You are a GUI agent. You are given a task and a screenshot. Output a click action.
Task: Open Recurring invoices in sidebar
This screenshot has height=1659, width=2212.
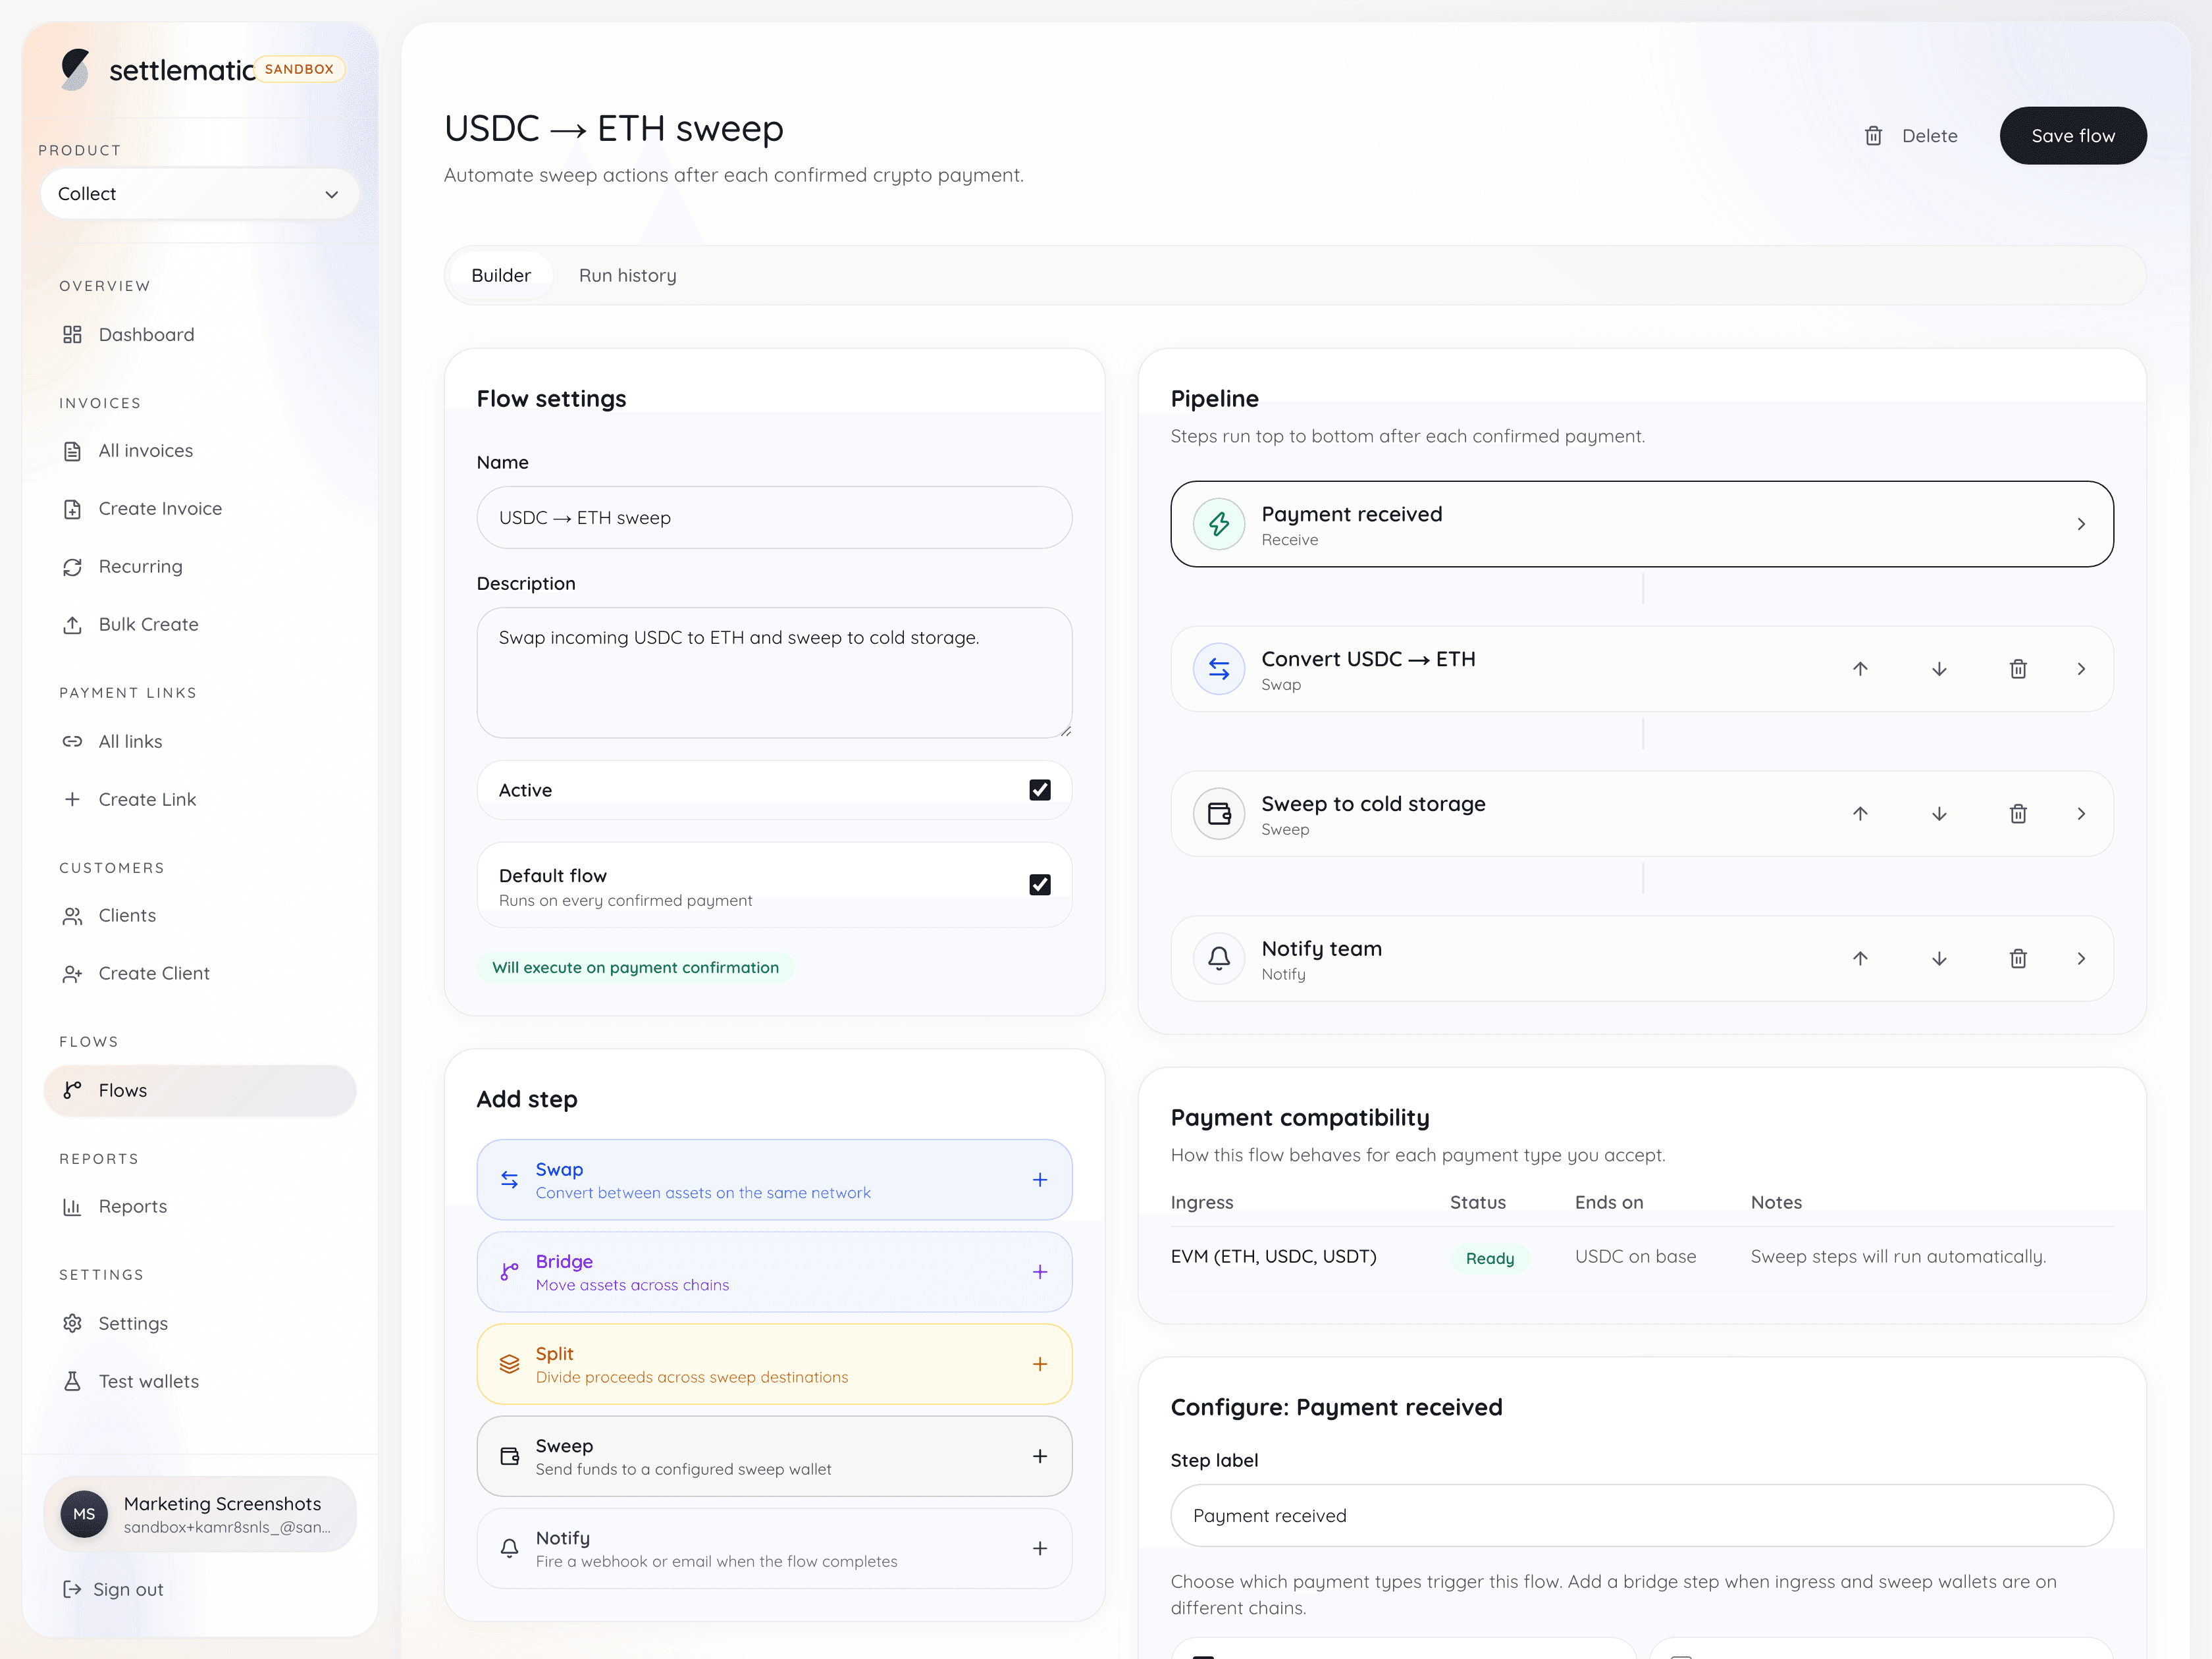coord(199,567)
